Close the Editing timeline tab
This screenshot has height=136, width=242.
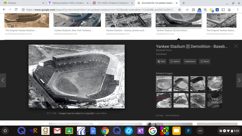[87, 3]
